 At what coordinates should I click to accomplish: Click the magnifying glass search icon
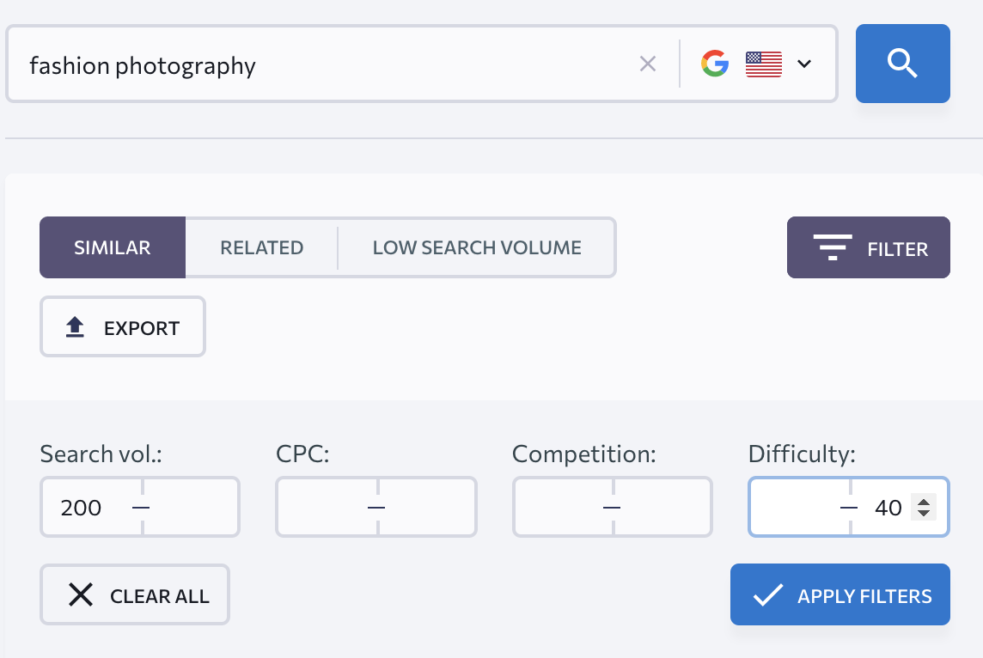[902, 63]
